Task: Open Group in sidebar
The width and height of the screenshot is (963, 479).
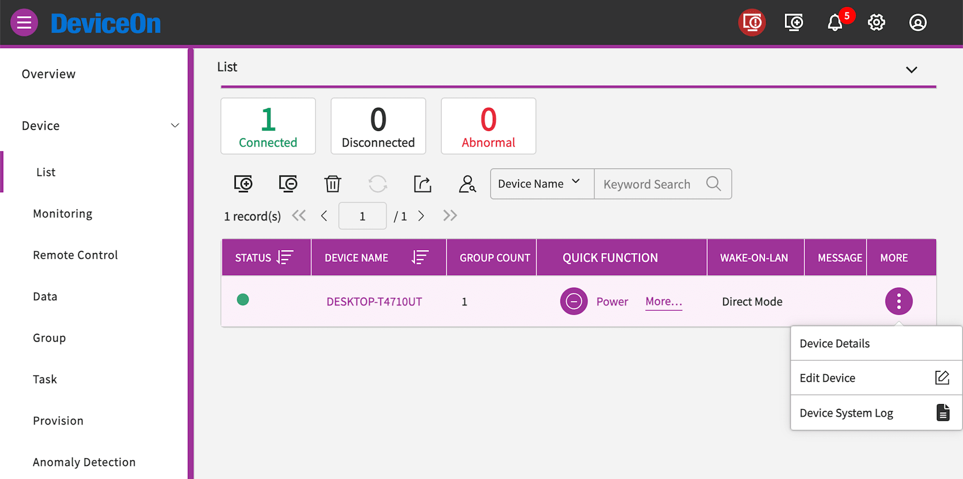Action: coord(49,338)
